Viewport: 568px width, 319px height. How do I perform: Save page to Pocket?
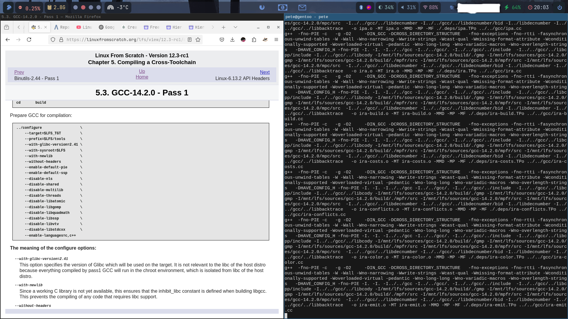tap(222, 40)
